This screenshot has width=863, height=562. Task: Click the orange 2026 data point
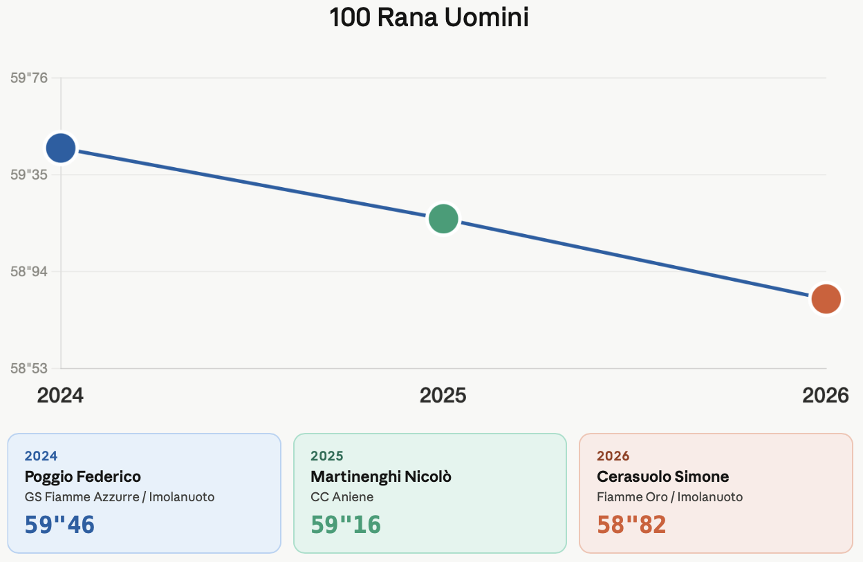[826, 298]
